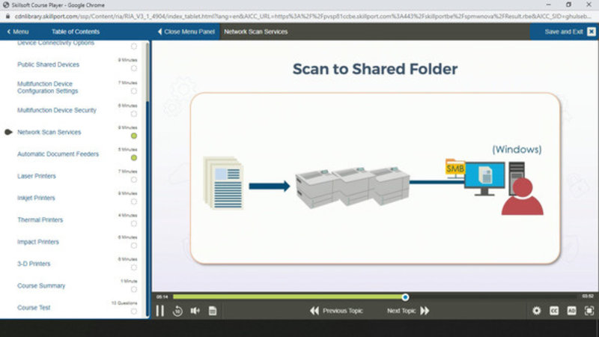Pause the video playback
Viewport: 599px width, 337px height.
click(x=160, y=311)
